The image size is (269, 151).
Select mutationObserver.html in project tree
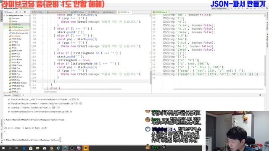[19, 30]
